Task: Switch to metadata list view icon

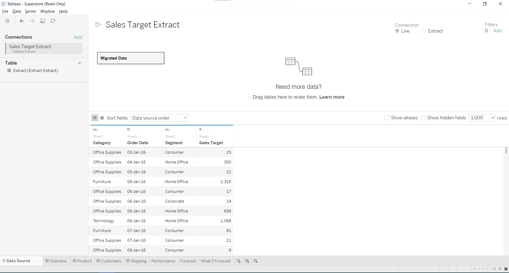Action: pos(102,118)
